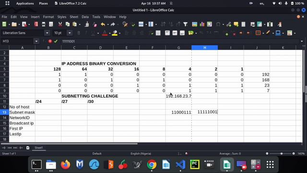Select row 13 header
Viewport: 307px width, 173px height.
tap(4, 112)
